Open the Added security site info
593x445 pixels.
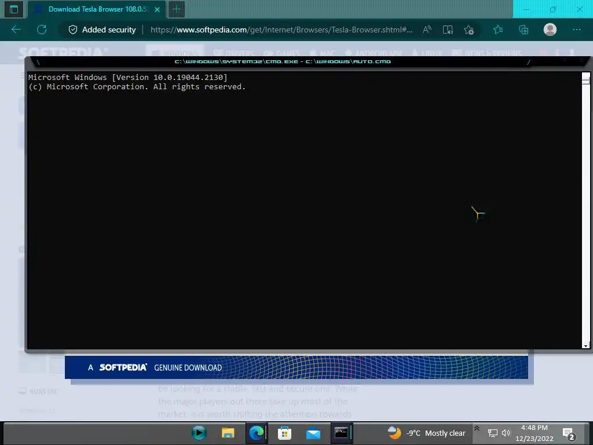102,30
